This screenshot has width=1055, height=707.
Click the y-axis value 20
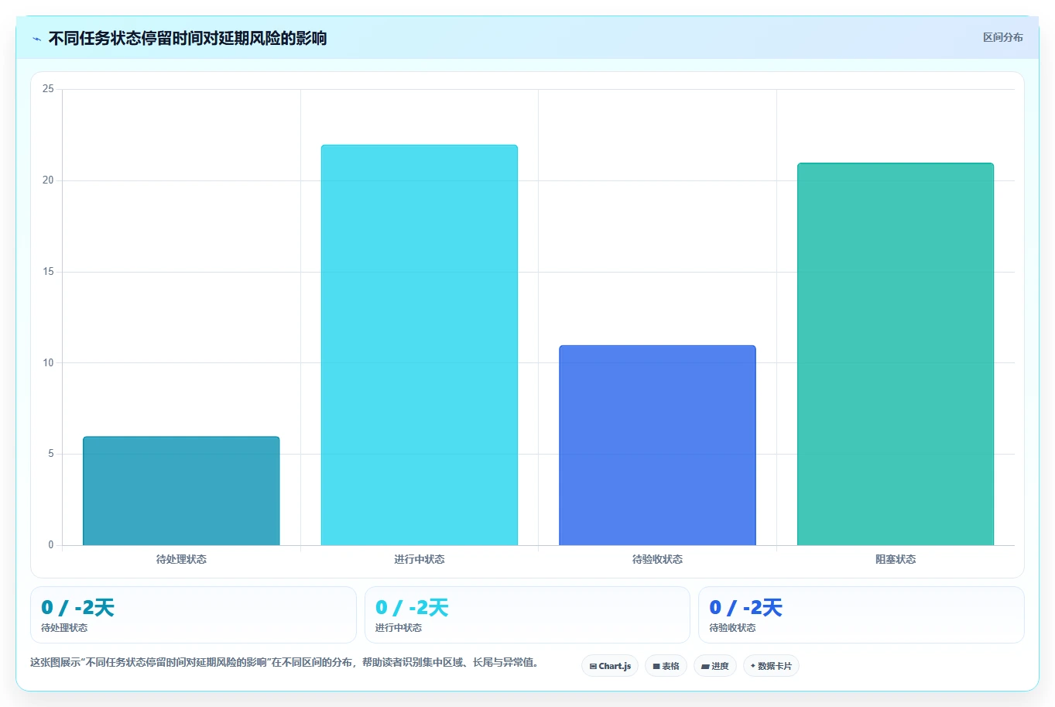point(48,180)
